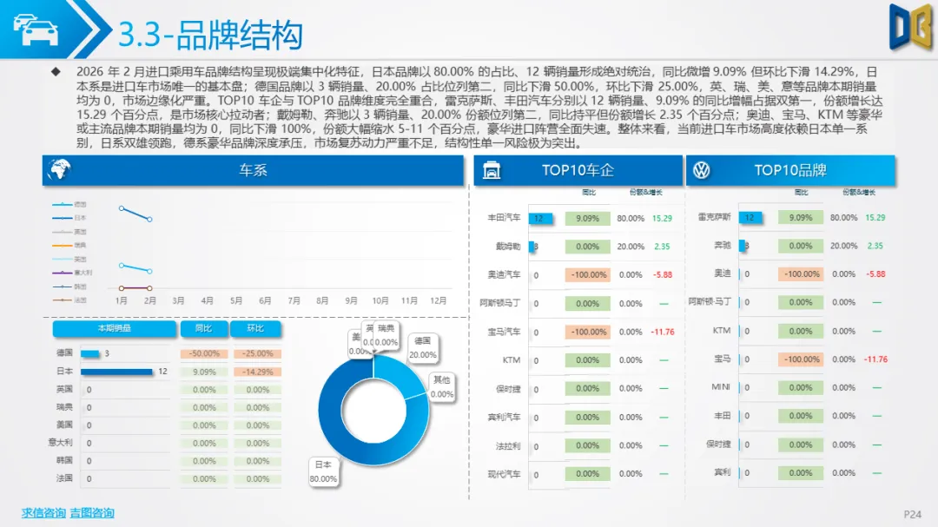Click the 奔驰 row label
This screenshot has height=527, width=938.
(x=723, y=245)
